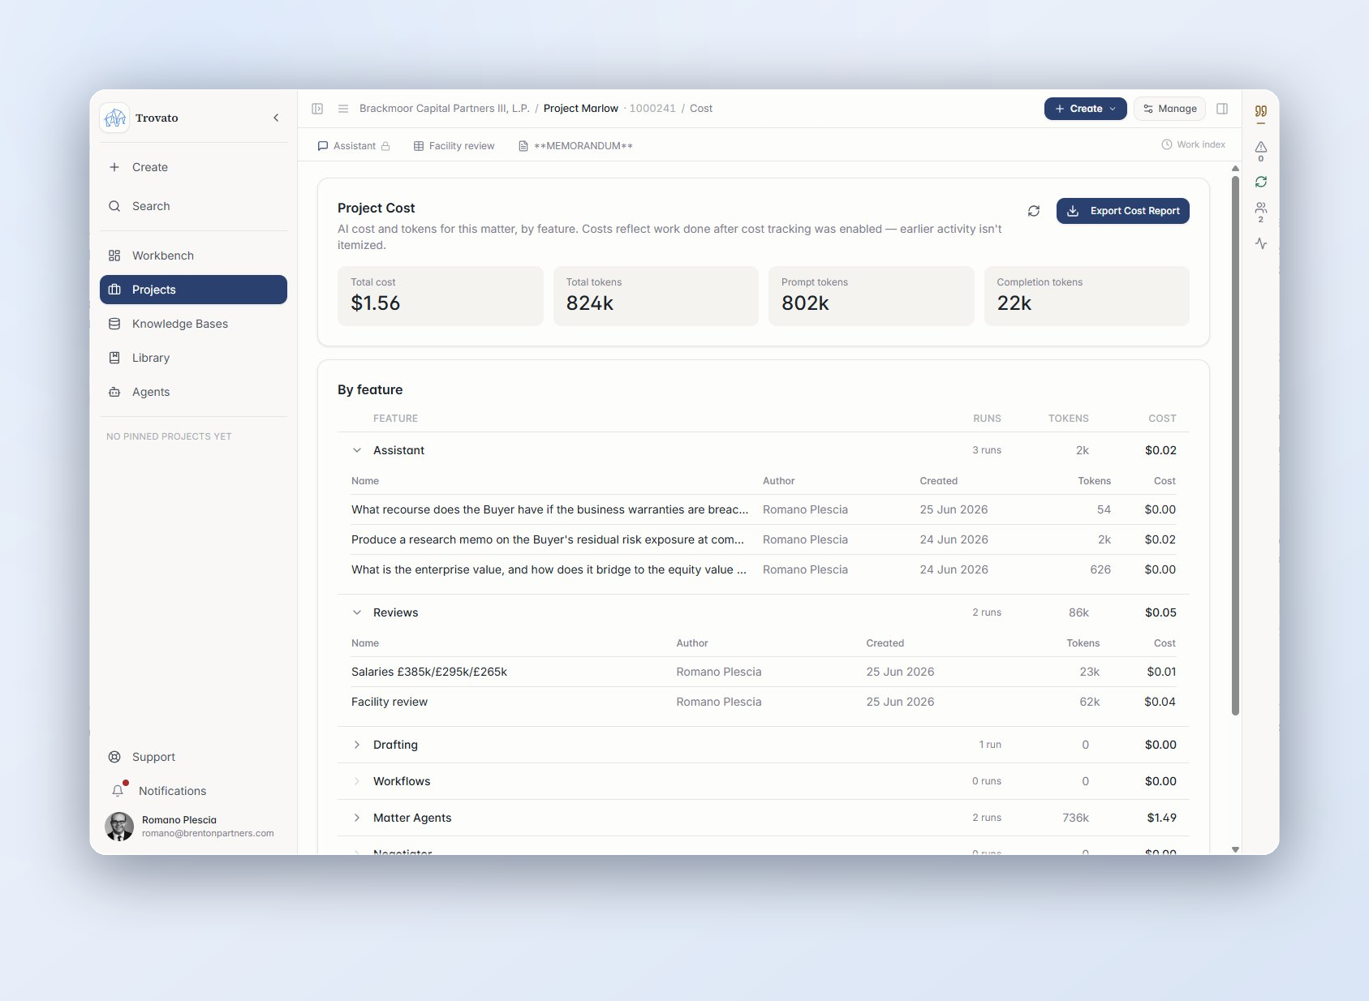Open Notifications in the sidebar
The height and width of the screenshot is (1001, 1369).
(x=193, y=791)
